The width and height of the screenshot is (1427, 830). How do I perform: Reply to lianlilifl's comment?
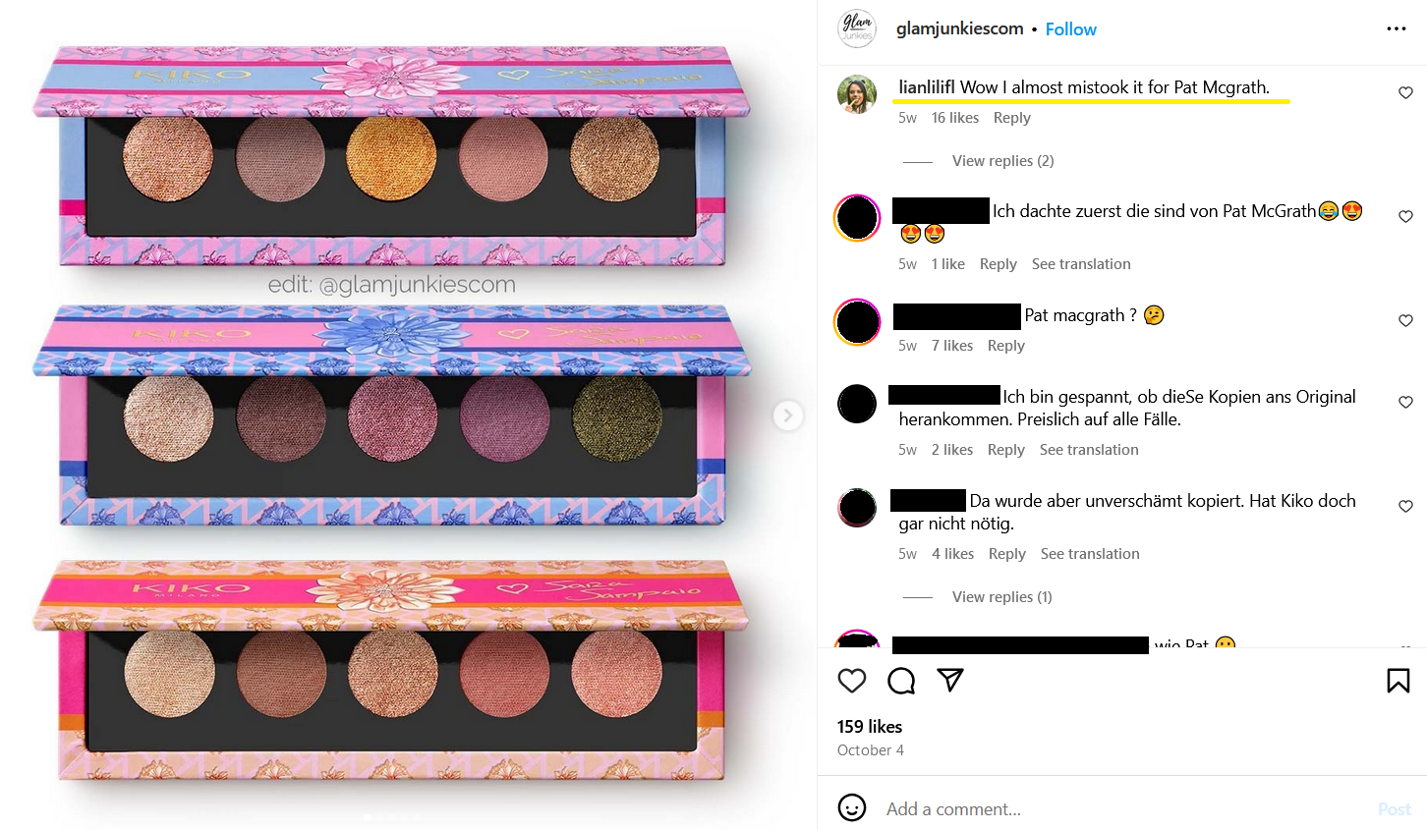point(1012,117)
